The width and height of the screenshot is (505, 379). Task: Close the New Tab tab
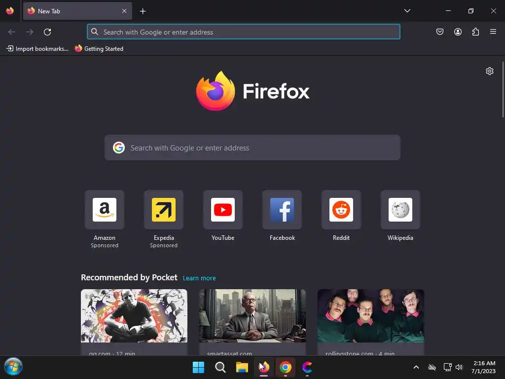(x=124, y=11)
